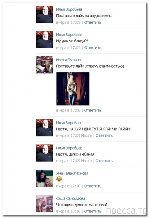Viewport: 149px width, 218px height.
Task: Click timestamp 'вчера в 17:07'
Action: (68, 48)
